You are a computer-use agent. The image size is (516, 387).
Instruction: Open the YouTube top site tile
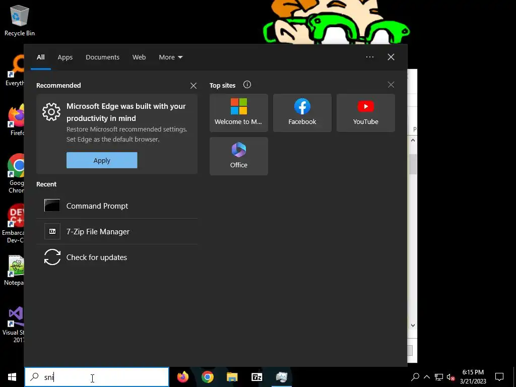click(x=366, y=113)
